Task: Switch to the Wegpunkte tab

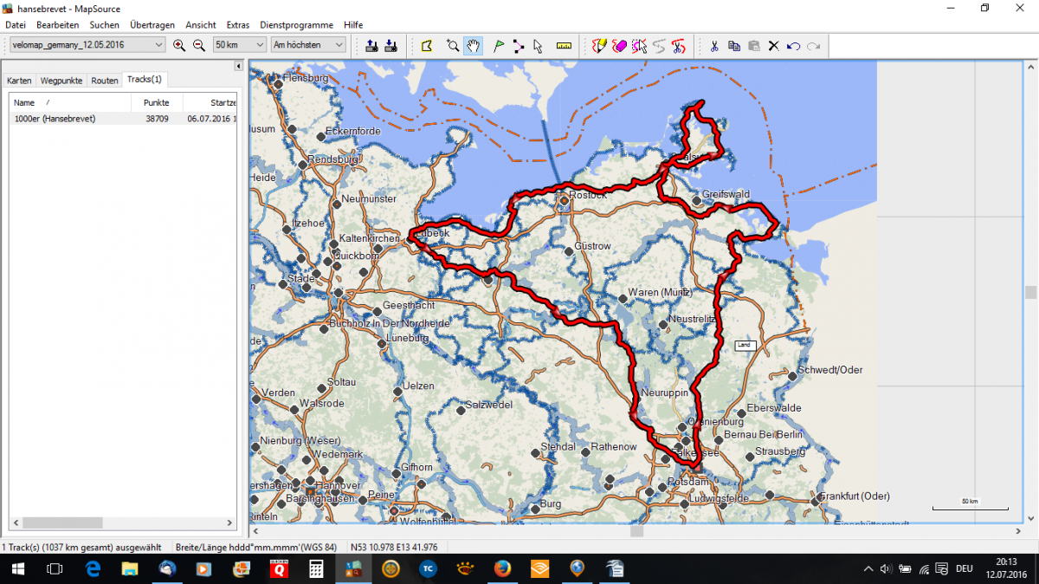Action: coord(61,81)
